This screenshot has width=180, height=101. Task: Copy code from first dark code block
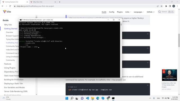click(148, 34)
